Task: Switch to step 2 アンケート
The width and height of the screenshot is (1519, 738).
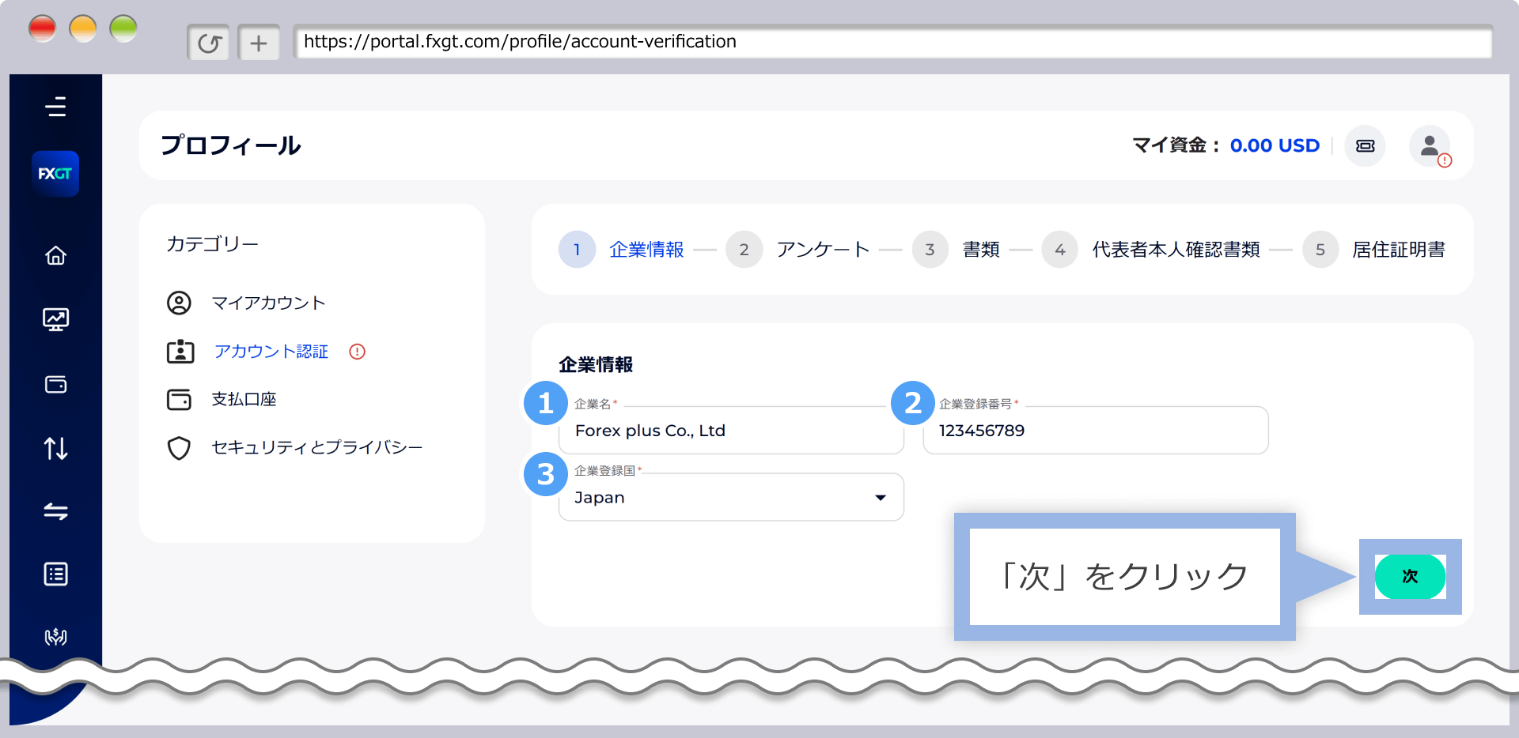Action: click(x=822, y=249)
